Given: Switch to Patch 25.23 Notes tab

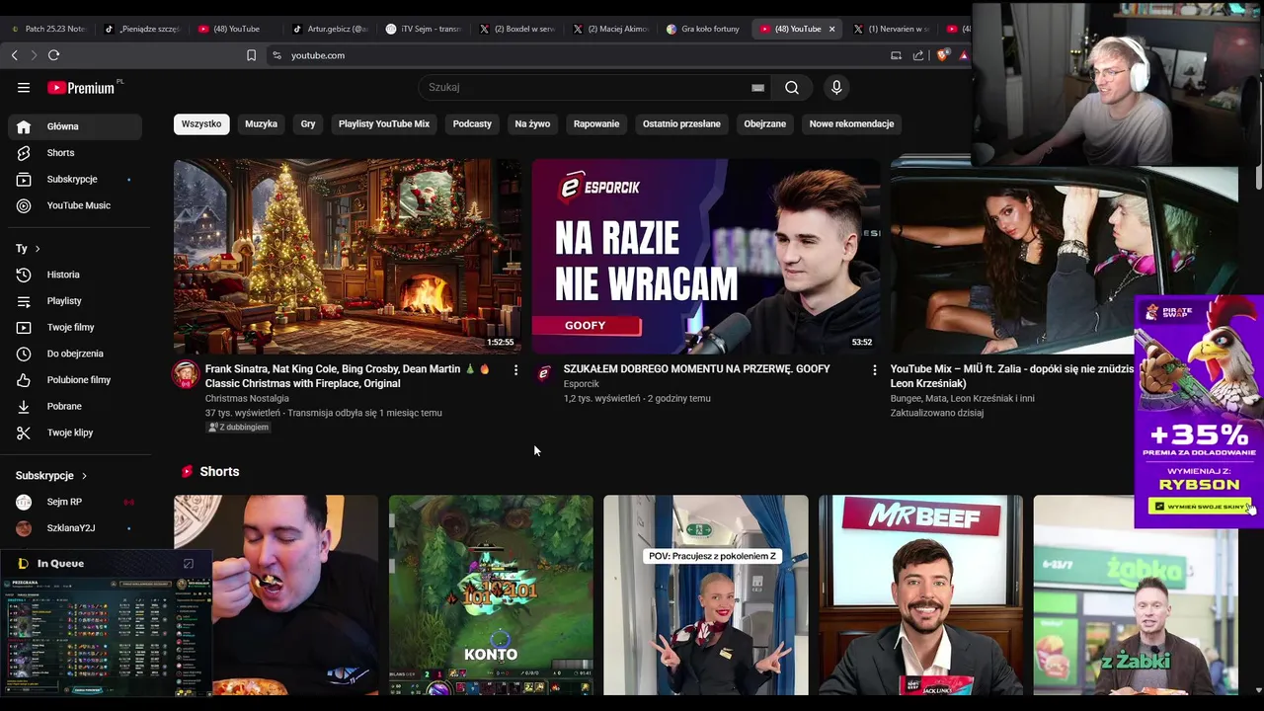Looking at the screenshot, I should click(47, 29).
